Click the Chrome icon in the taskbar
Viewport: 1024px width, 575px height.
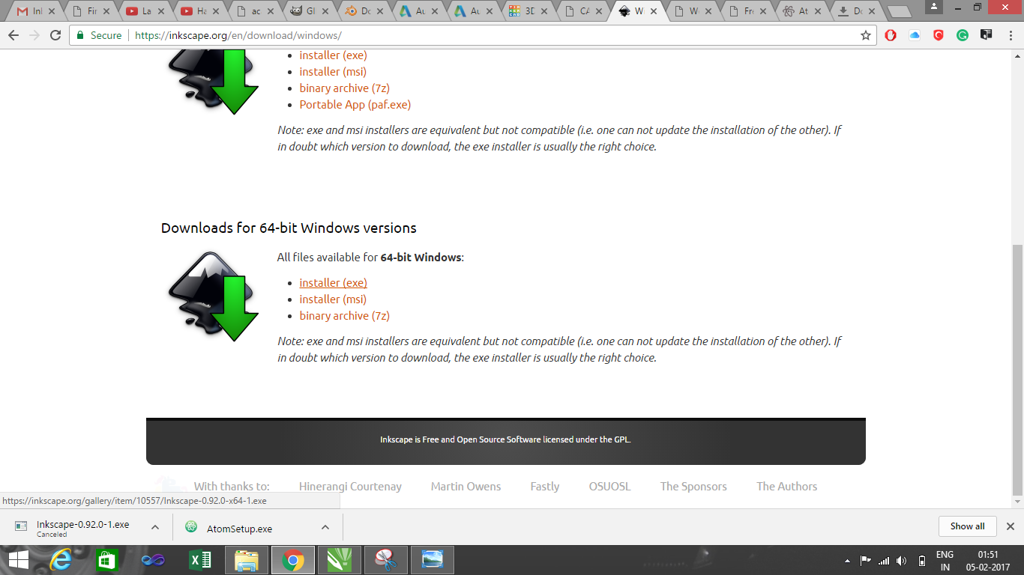coord(293,560)
